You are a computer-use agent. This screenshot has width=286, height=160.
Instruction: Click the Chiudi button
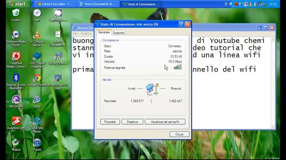pyautogui.click(x=179, y=134)
